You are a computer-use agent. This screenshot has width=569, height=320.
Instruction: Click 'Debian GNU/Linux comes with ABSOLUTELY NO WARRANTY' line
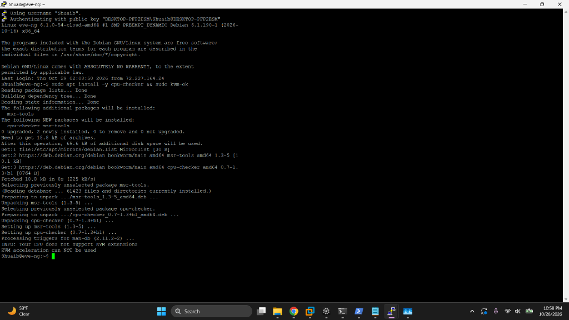pos(98,67)
